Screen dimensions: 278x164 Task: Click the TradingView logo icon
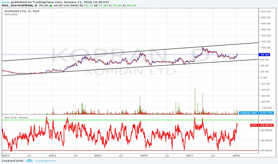30,161
